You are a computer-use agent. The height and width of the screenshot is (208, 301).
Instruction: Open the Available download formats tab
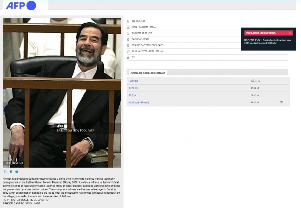click(x=148, y=73)
